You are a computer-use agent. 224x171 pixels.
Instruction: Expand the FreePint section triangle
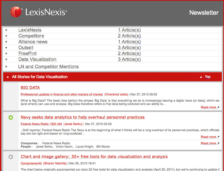pos(6,53)
